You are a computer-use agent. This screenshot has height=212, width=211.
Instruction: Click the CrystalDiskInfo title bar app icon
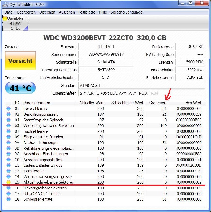[5, 5]
